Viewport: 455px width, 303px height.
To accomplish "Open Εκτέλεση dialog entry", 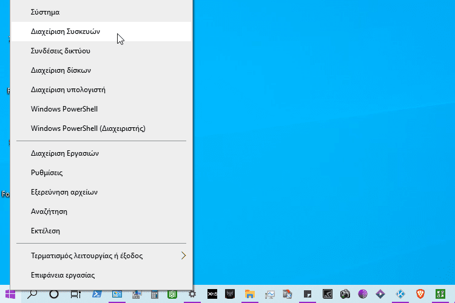I will 101,231.
